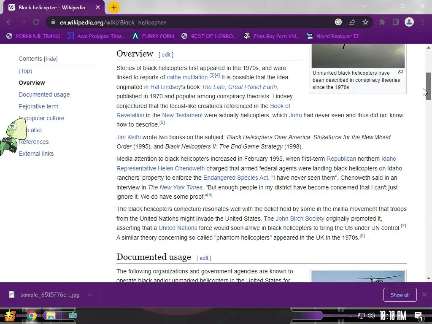The height and width of the screenshot is (324, 432).
Task: Open the cattle mutilation link
Action: tap(187, 78)
